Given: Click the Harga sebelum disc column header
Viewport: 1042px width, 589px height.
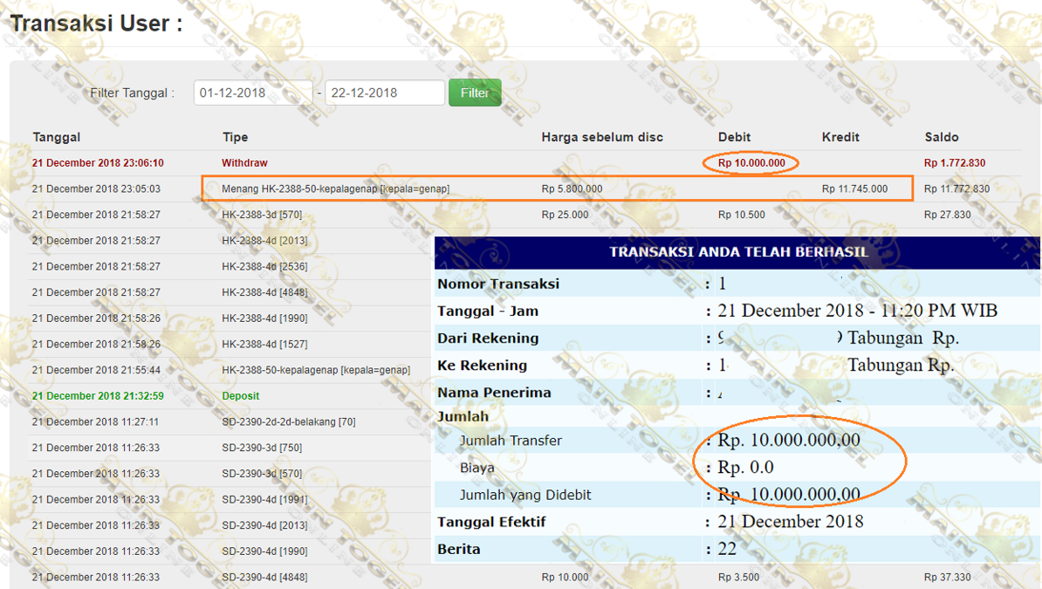Looking at the screenshot, I should tap(602, 137).
